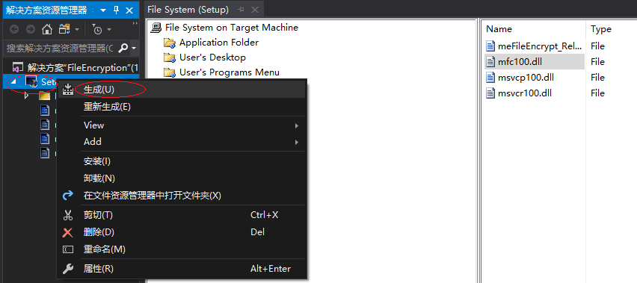The image size is (637, 283).
Task: Click the build icon next to 生成(U)
Action: [68, 90]
